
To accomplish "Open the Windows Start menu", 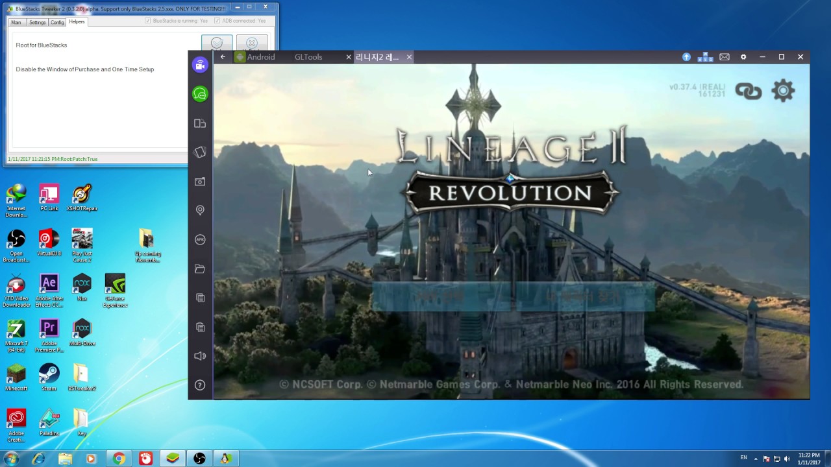I will click(11, 459).
